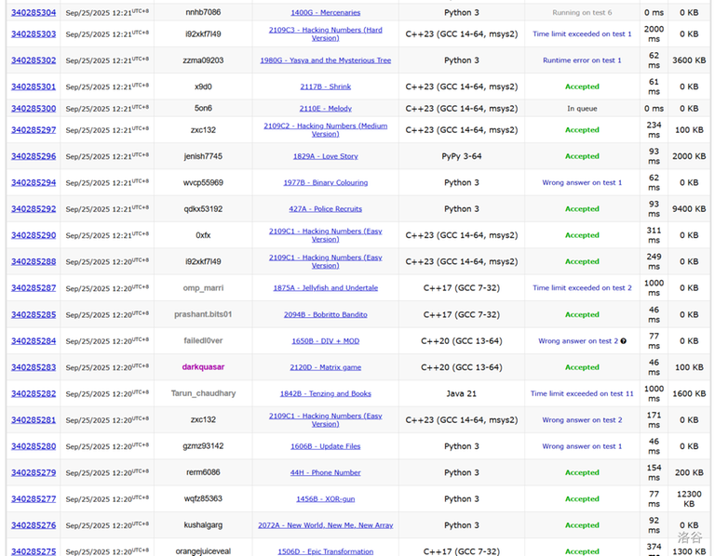Open problem 1400G - Mercenaries

tap(326, 13)
